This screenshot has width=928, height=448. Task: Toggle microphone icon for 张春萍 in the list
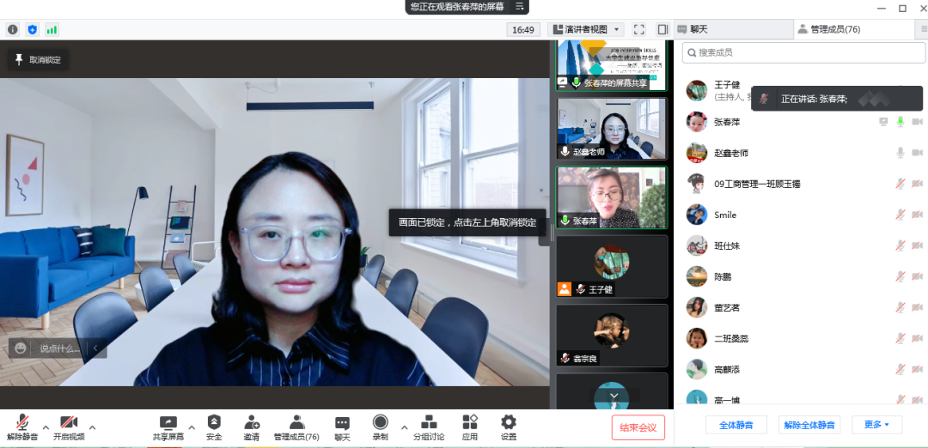[901, 122]
